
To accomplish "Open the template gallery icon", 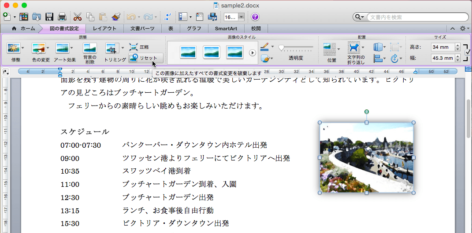I will pyautogui.click(x=24, y=17).
